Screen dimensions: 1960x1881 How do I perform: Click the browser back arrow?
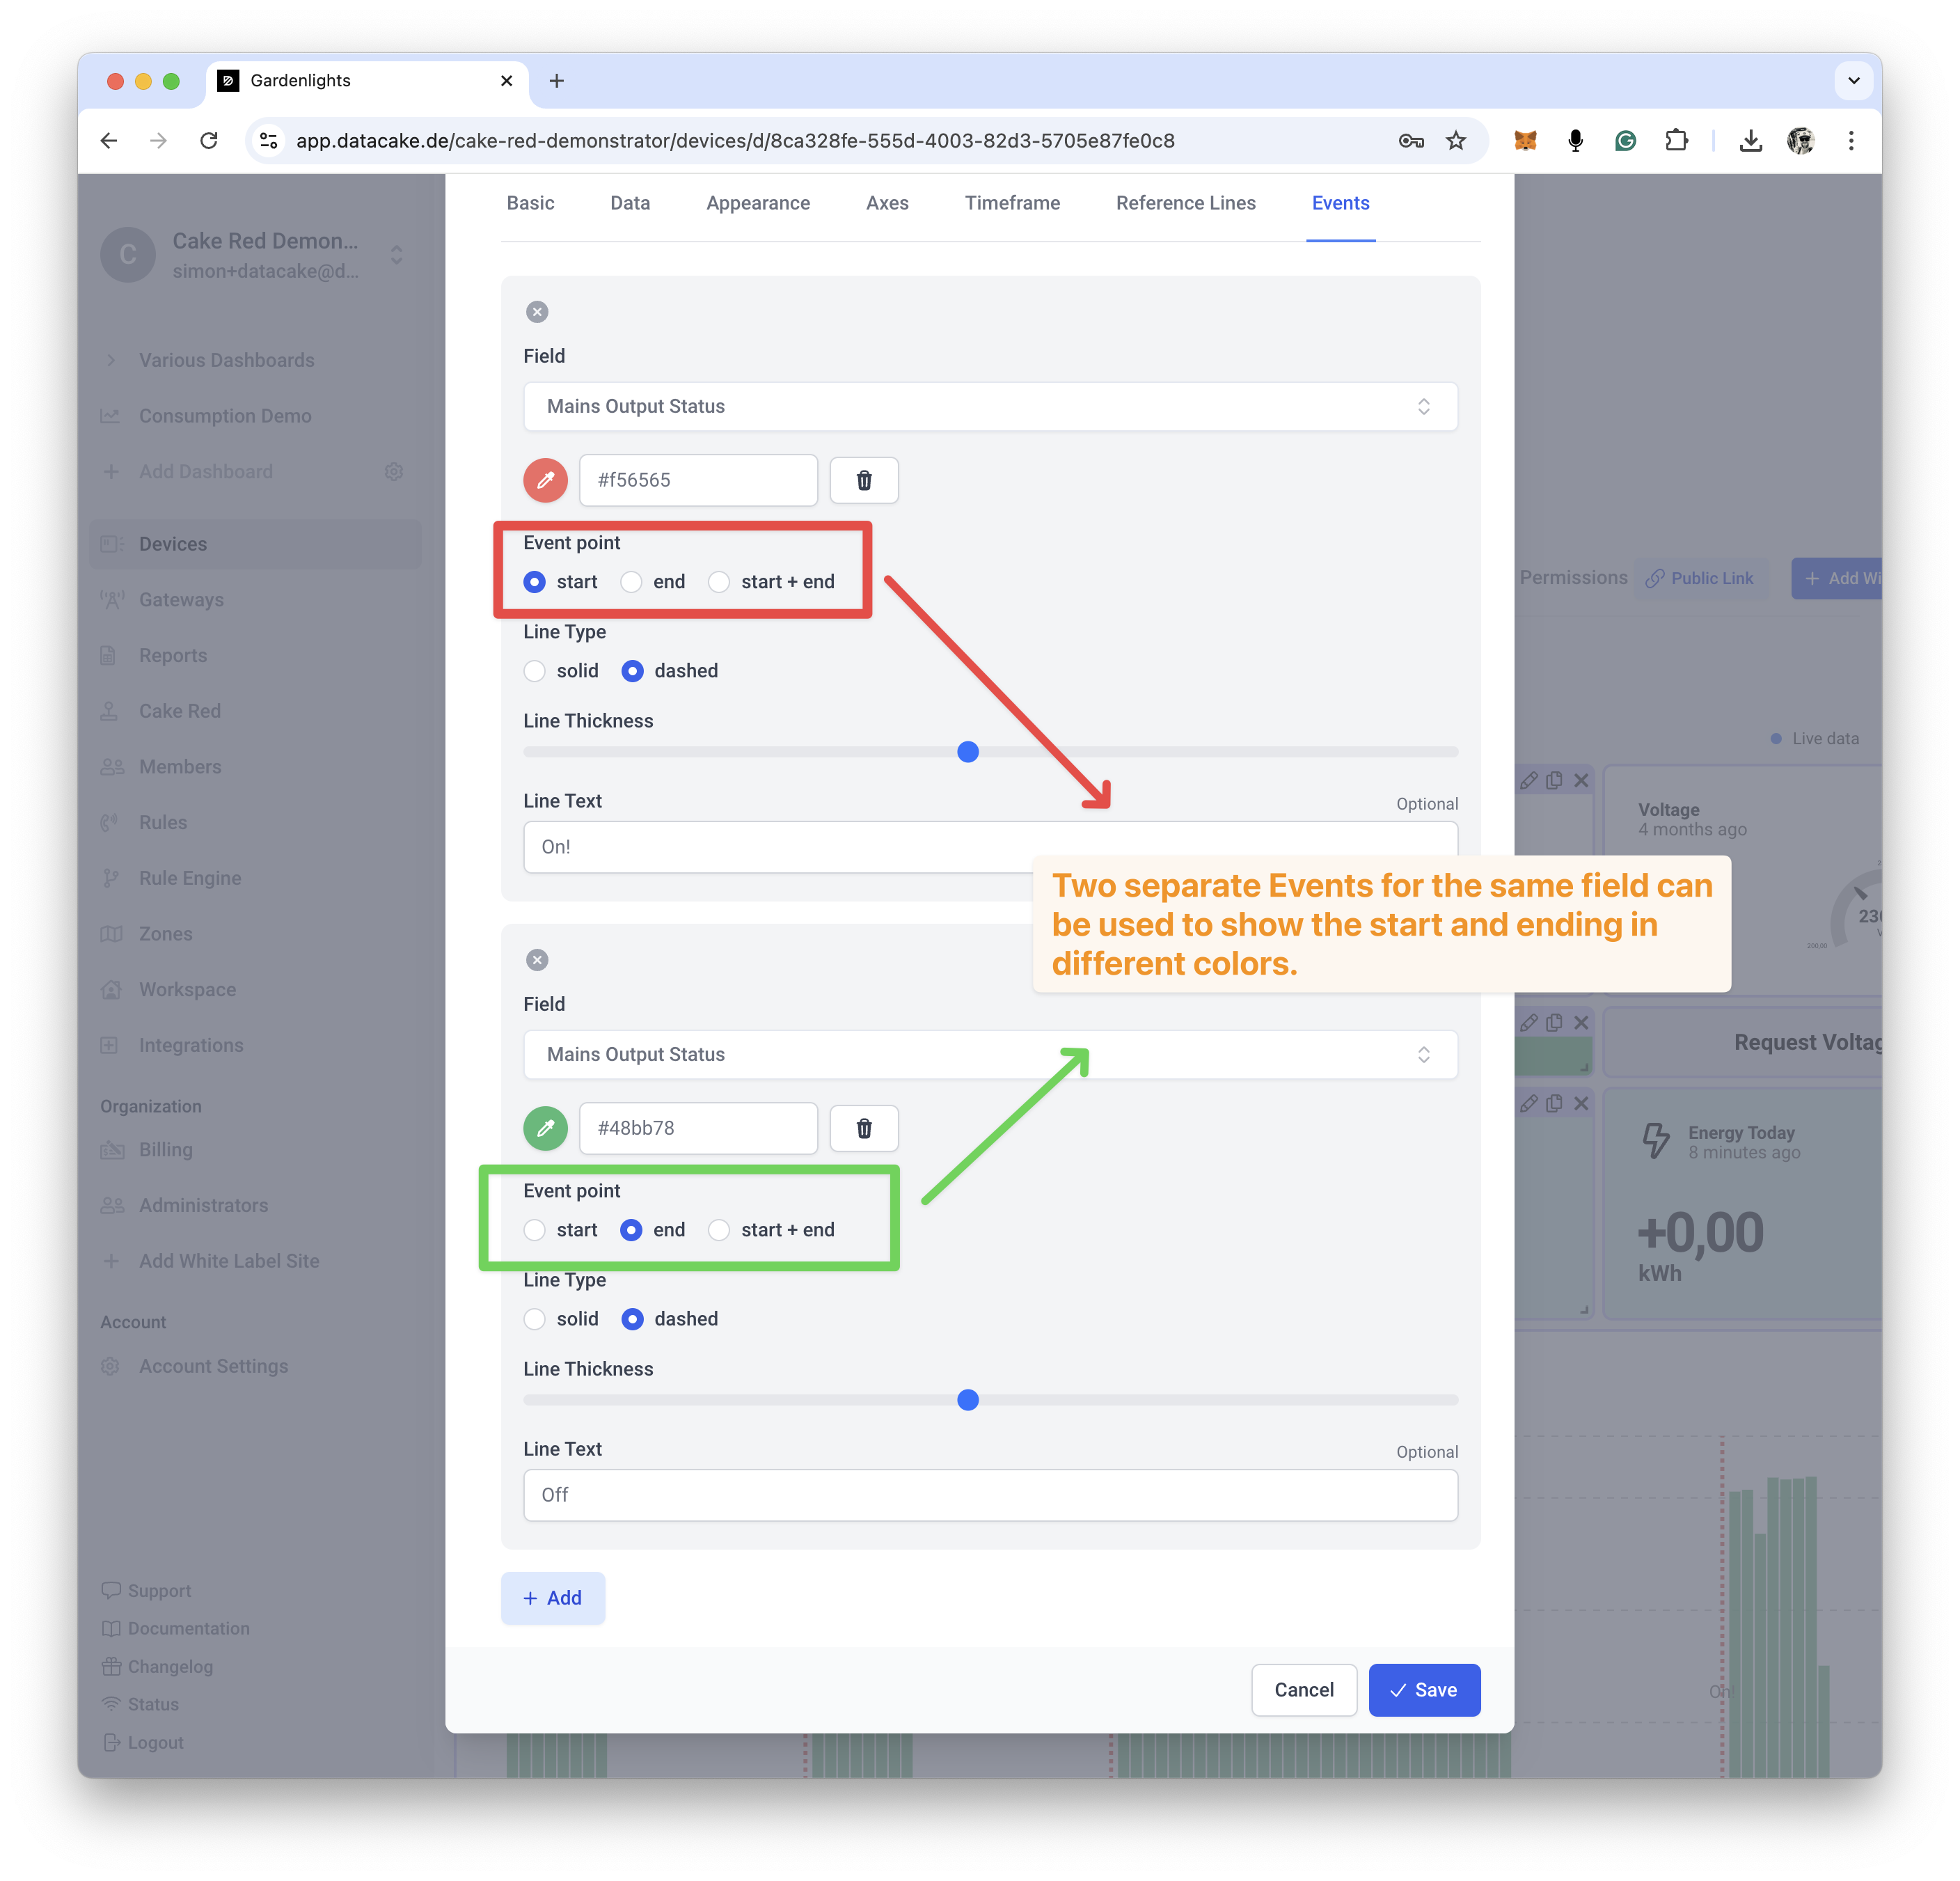pyautogui.click(x=110, y=141)
